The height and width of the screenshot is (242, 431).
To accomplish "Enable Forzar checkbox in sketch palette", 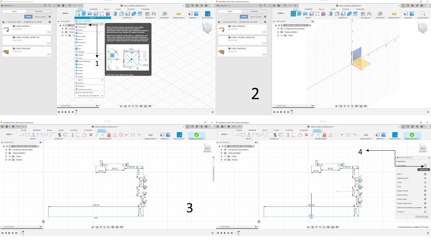I will point(425,182).
